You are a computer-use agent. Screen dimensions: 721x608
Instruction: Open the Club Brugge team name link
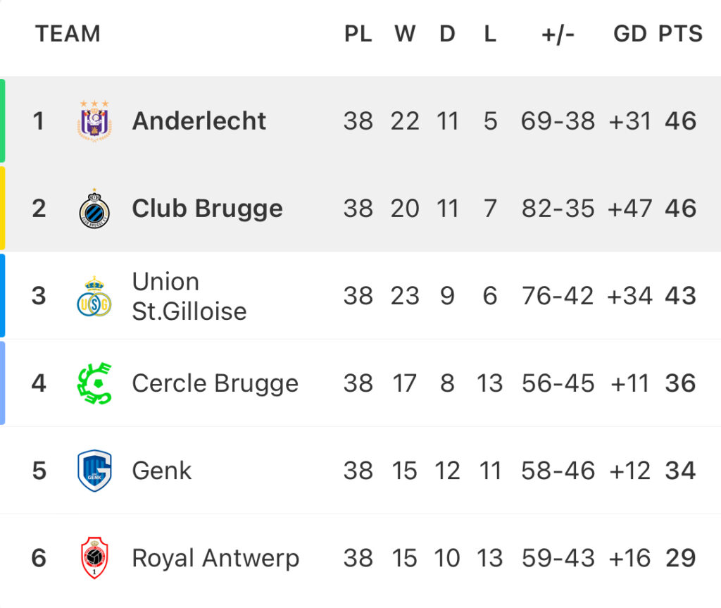tap(208, 209)
